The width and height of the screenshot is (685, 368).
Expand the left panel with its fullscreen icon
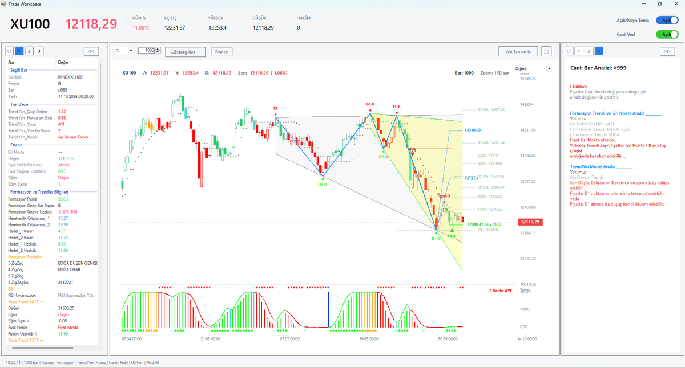(10, 51)
